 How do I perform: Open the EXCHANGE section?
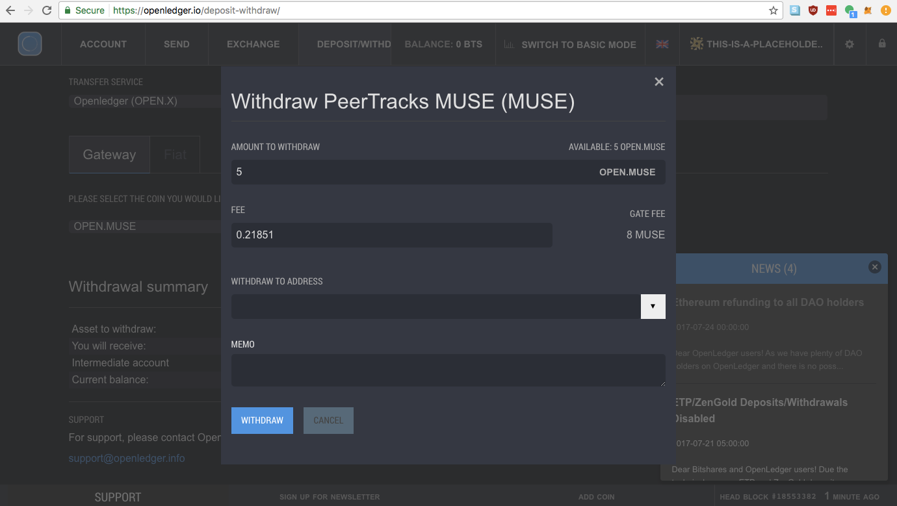click(x=253, y=44)
